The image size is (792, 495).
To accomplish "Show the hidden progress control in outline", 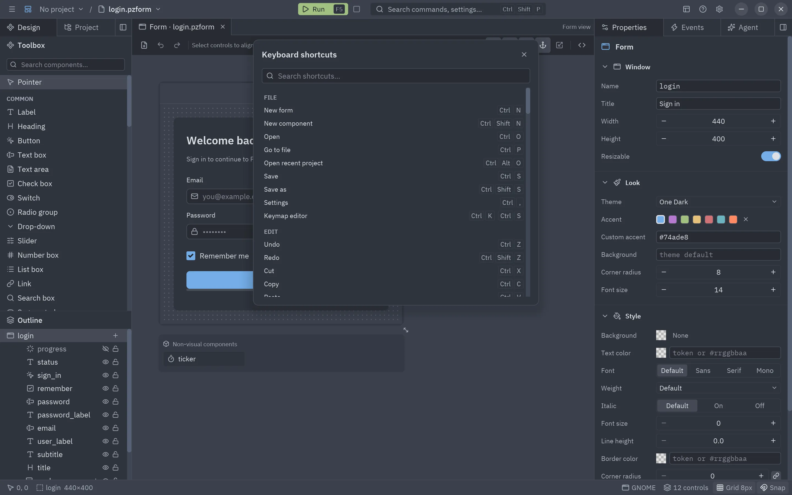I will point(105,349).
